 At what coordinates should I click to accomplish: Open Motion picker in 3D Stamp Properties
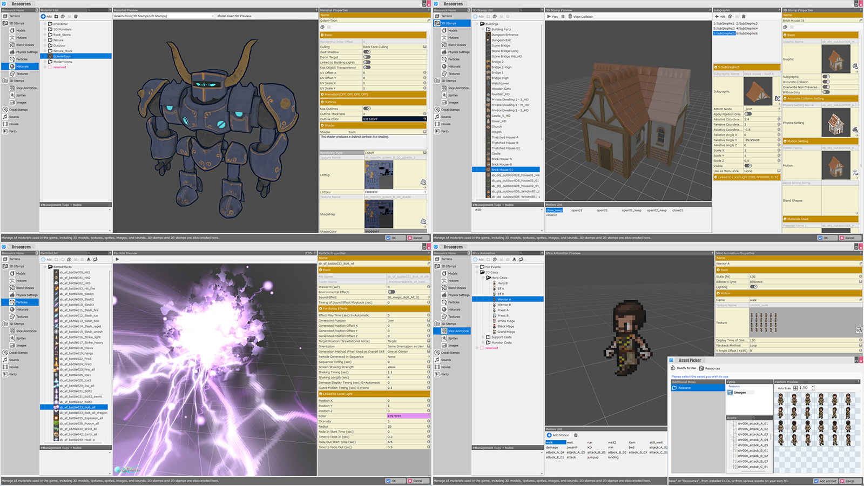coord(855,172)
